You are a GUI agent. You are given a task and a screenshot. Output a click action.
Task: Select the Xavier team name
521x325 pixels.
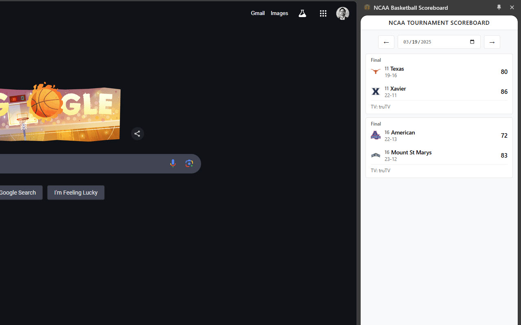tap(398, 89)
